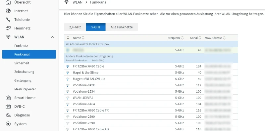Image resolution: width=265 pixels, height=131 pixels.
Task: Click the DVB-C television icon
Action: point(8,107)
